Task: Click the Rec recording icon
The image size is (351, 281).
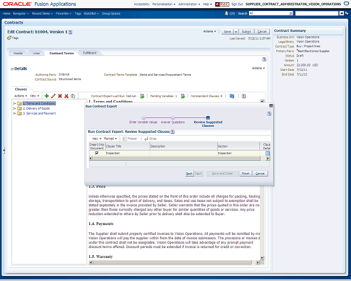Action: [x=222, y=4]
